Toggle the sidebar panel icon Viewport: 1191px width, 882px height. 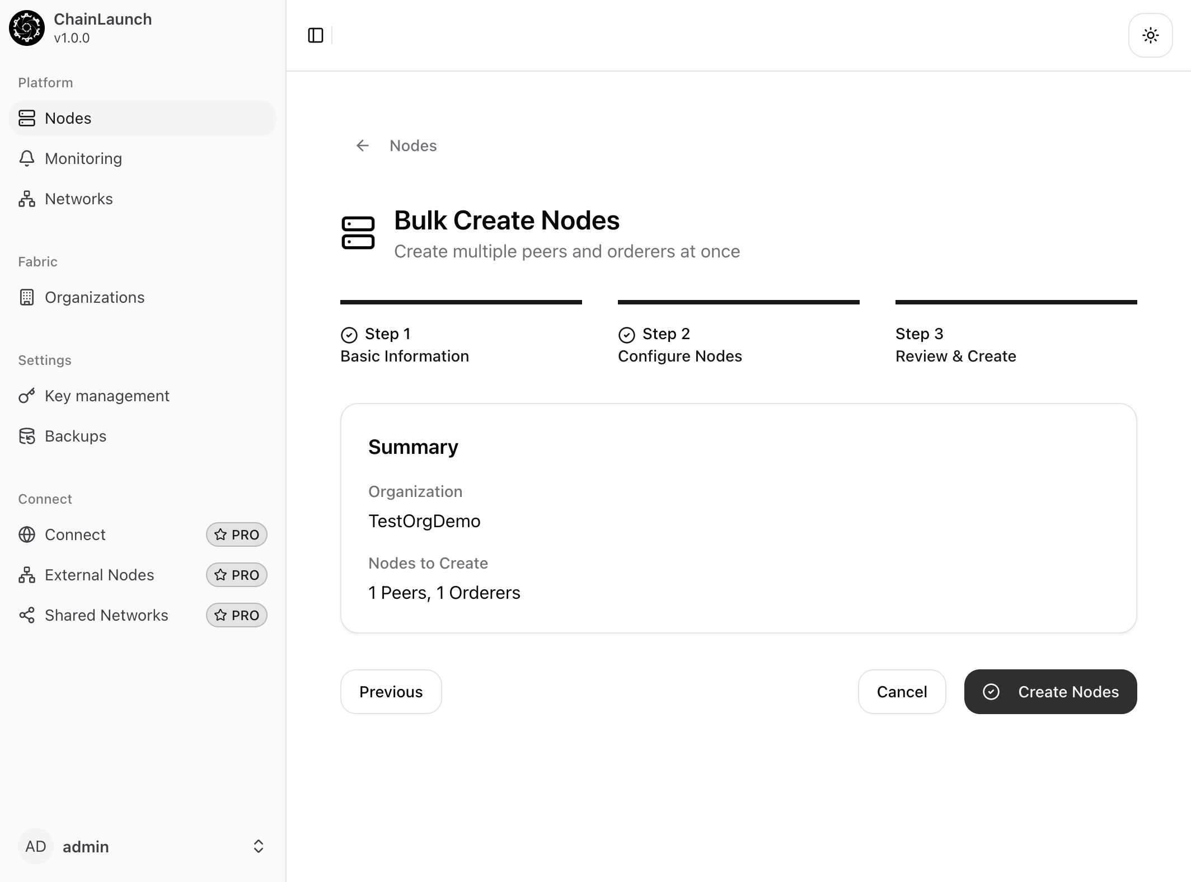(x=316, y=35)
